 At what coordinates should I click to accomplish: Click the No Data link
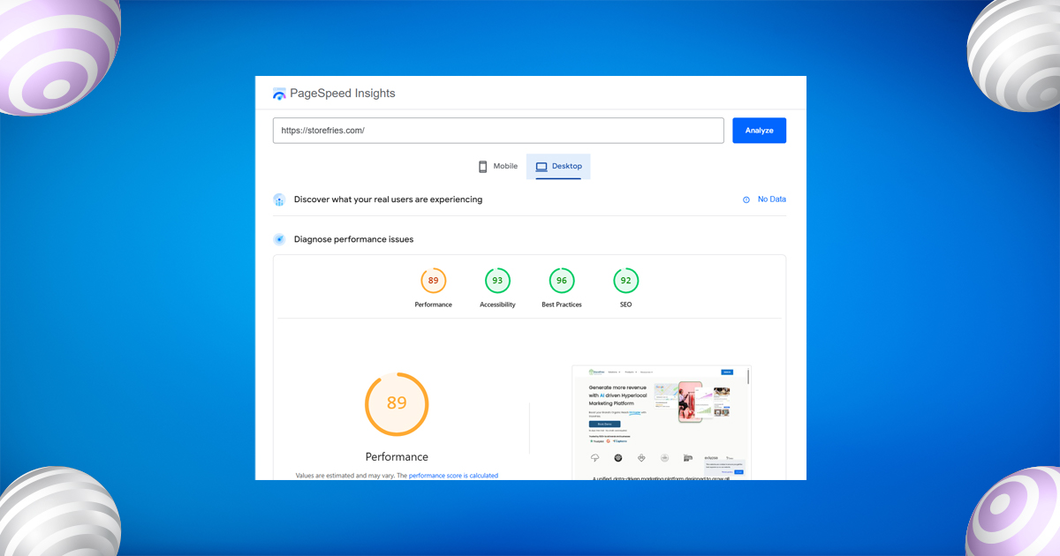pos(771,199)
